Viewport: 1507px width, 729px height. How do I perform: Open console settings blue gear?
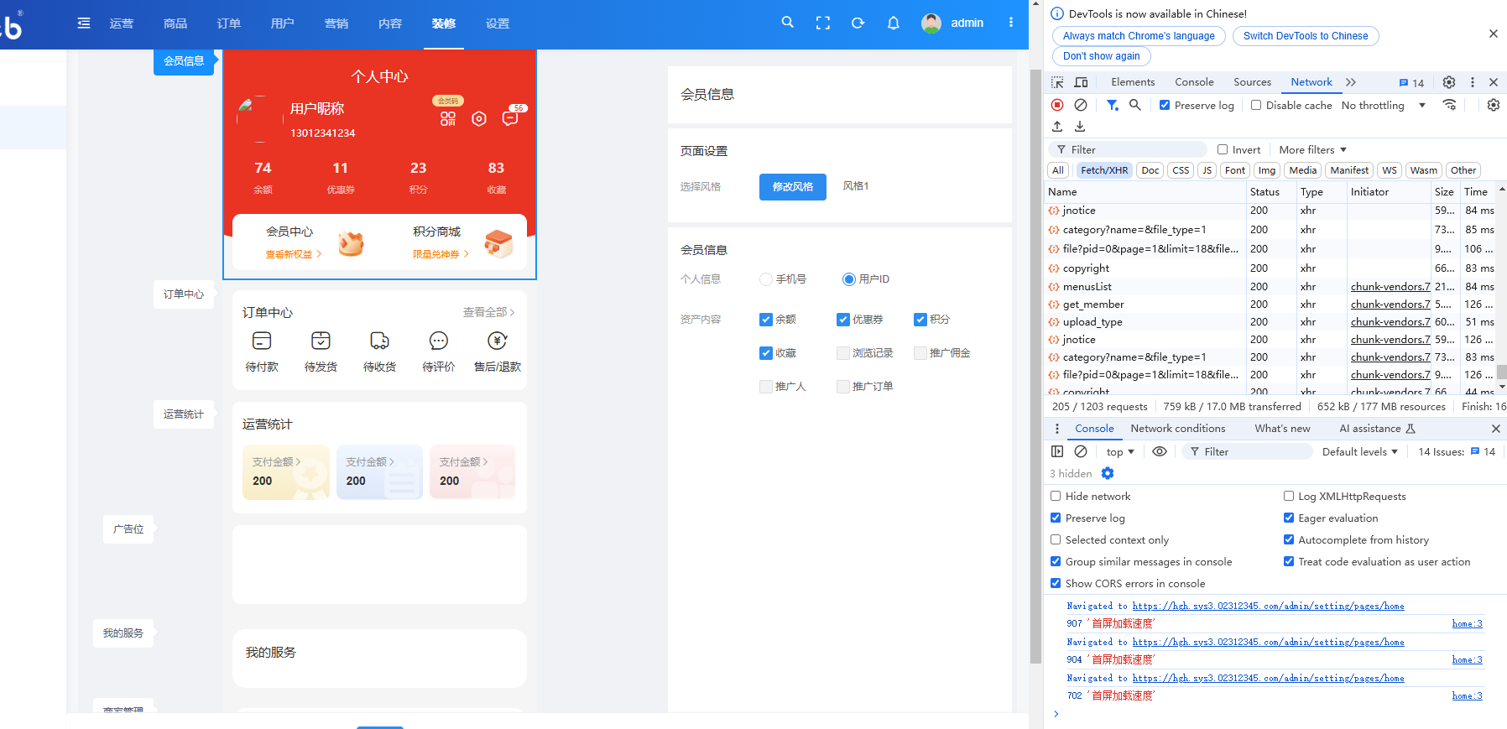[1108, 473]
